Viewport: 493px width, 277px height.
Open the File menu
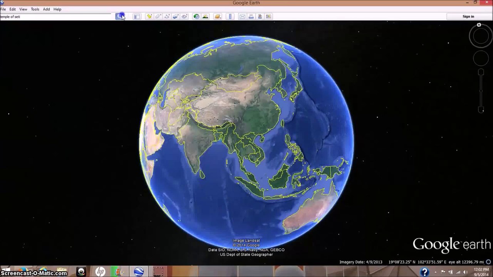(x=3, y=9)
